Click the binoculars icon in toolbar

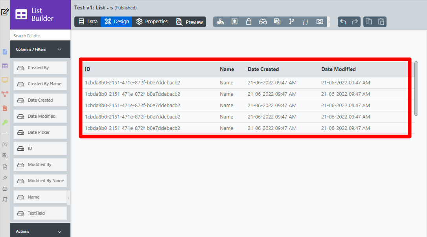tap(263, 22)
